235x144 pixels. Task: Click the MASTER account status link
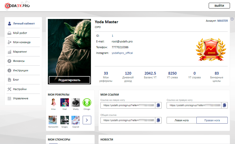tap(222, 21)
